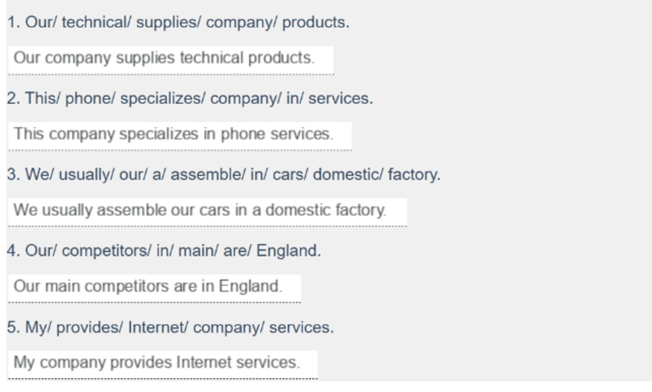This screenshot has width=652, height=392.
Task: Click the question 2 prompt starting "This/ phone/"
Action: point(190,99)
